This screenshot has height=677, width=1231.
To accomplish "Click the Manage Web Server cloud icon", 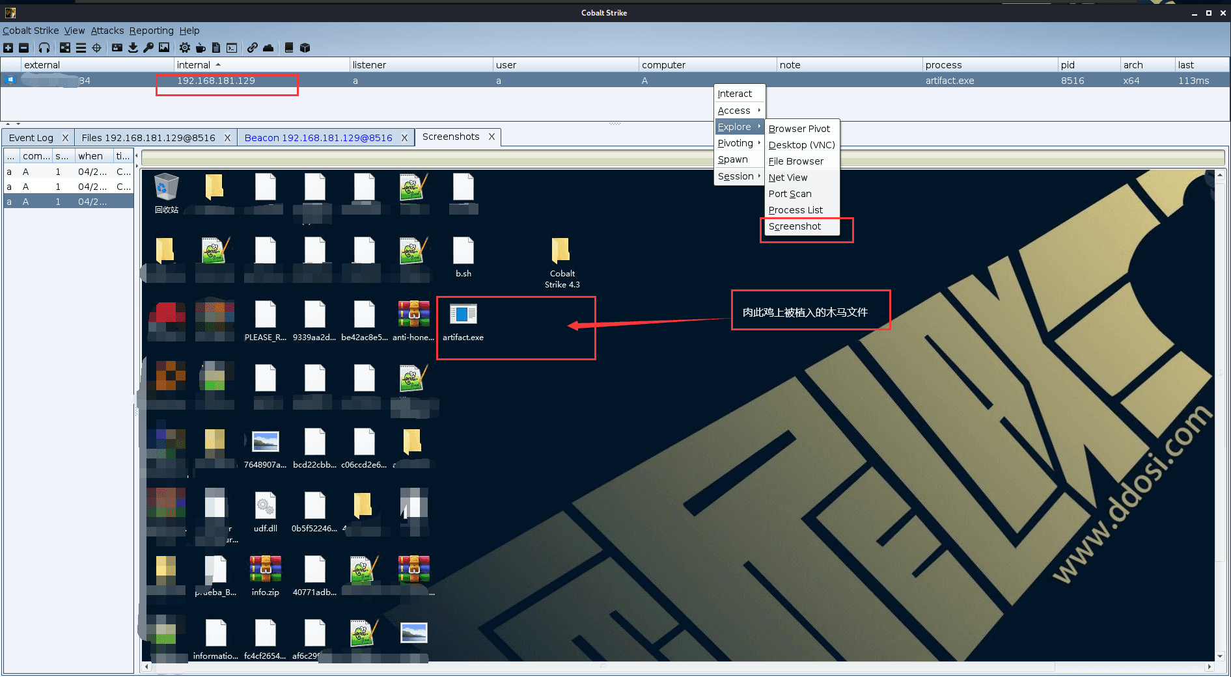I will point(268,47).
